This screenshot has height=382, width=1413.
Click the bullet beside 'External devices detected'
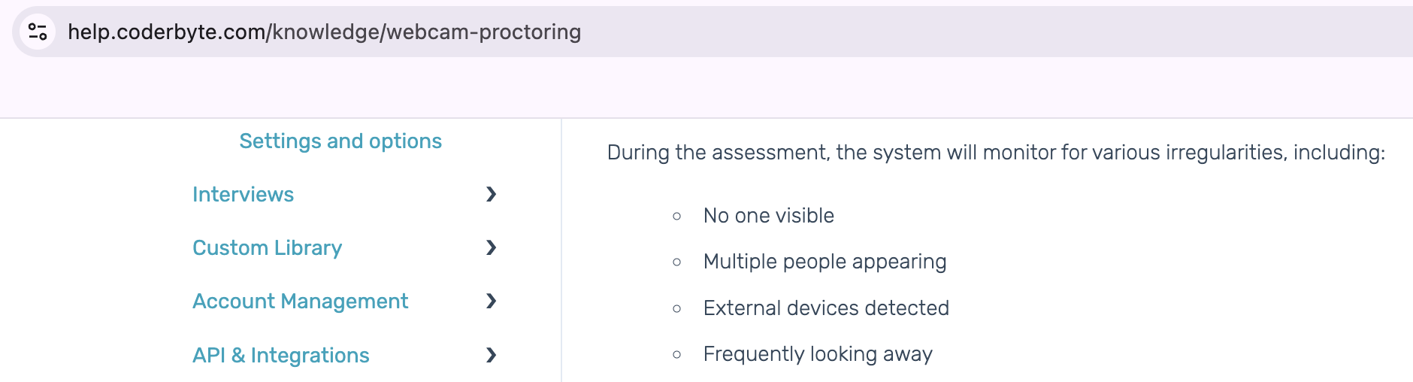coord(676,309)
